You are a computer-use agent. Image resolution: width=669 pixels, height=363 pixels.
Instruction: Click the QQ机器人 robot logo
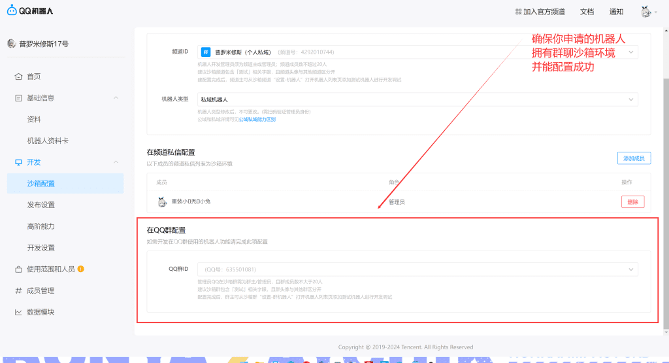(x=12, y=10)
